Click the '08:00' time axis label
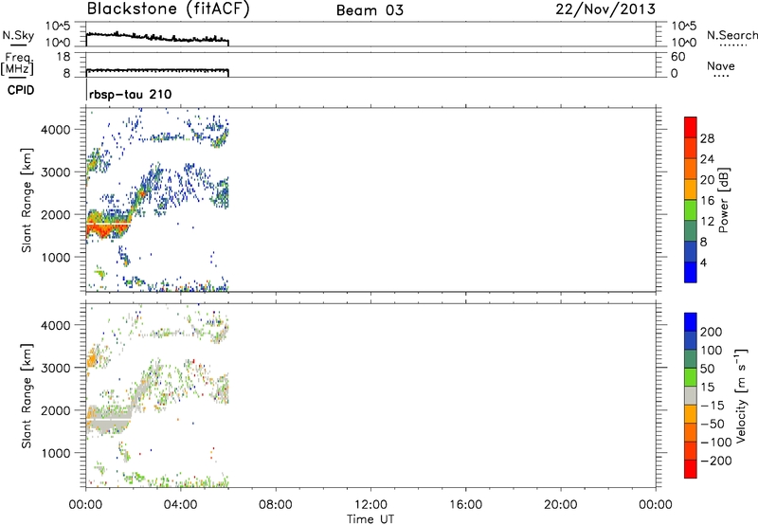This screenshot has width=758, height=525. (x=276, y=505)
